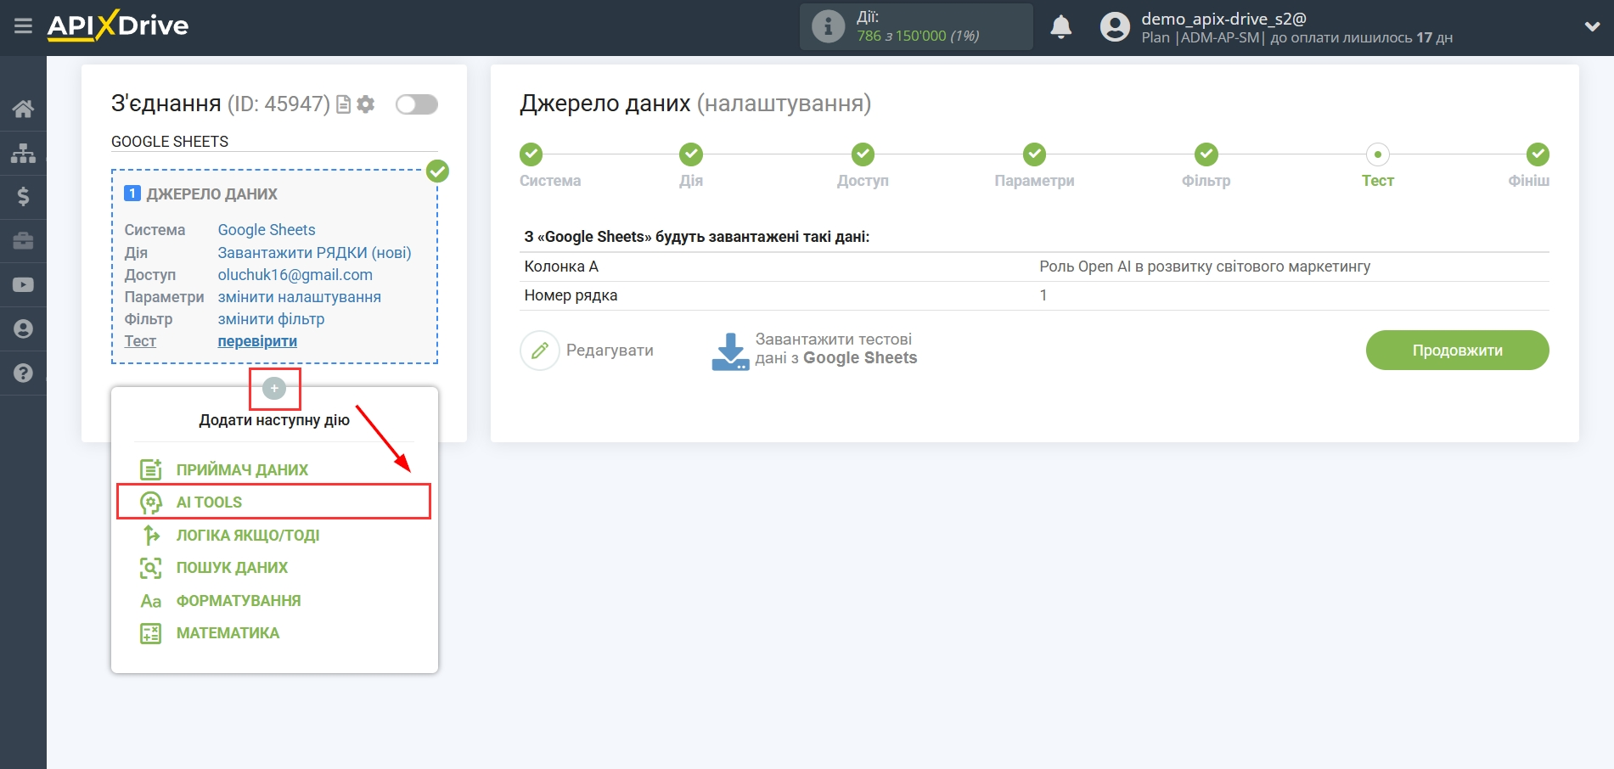This screenshot has height=769, width=1614.
Task: Go to the Фільтр step
Action: coord(1206,154)
